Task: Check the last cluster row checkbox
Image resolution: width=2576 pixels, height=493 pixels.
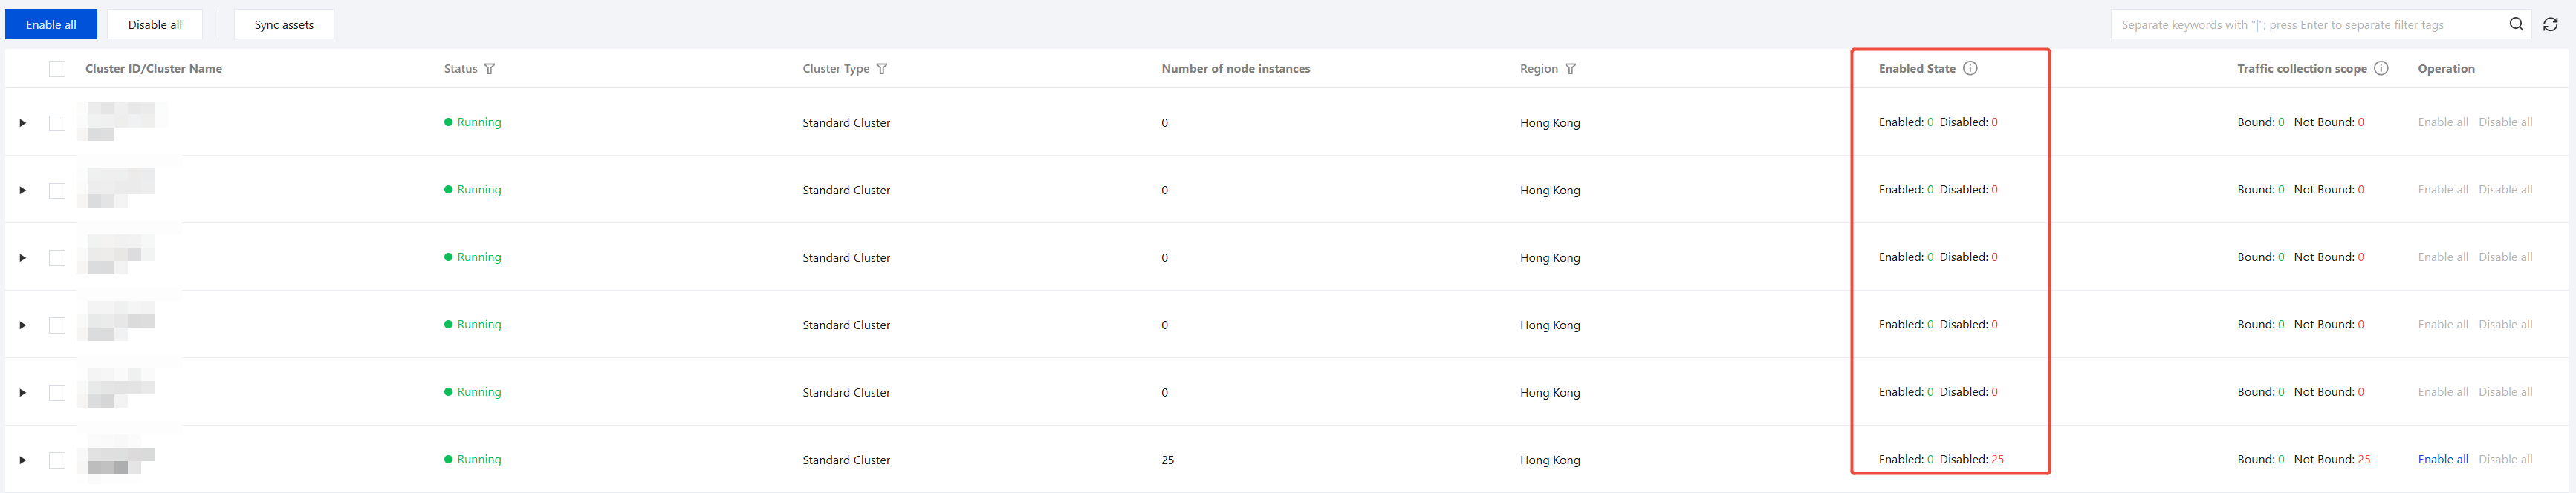Action: (x=57, y=460)
